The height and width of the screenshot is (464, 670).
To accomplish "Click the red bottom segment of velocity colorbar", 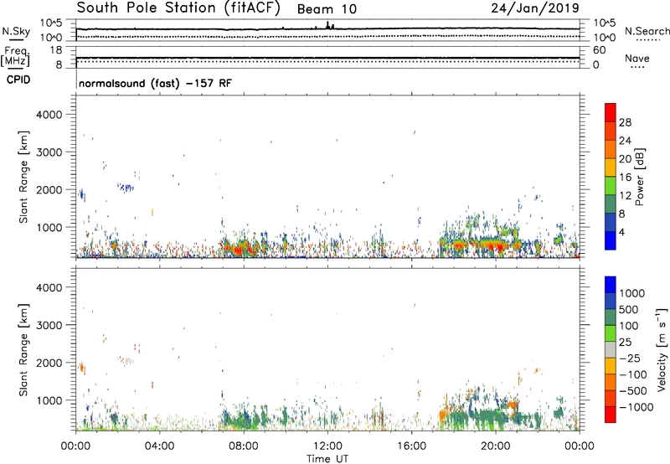I will pos(611,415).
